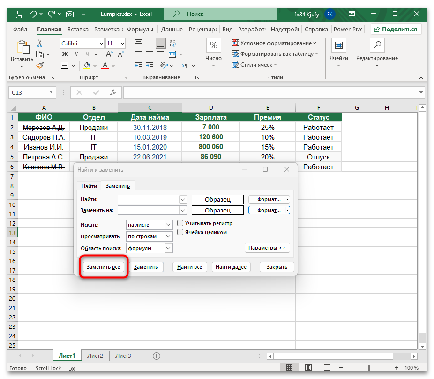Pick the red font color swatch
434x379 pixels.
point(104,66)
